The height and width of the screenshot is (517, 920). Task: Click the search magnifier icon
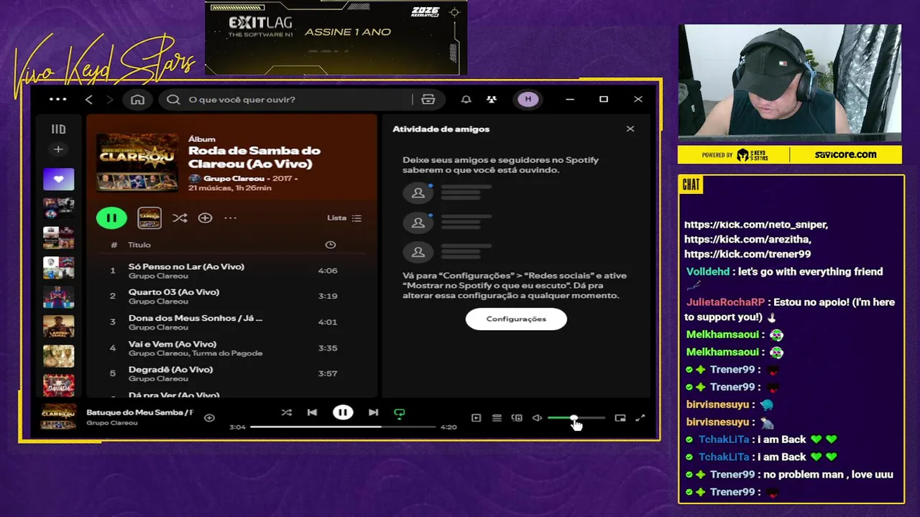[x=173, y=100]
